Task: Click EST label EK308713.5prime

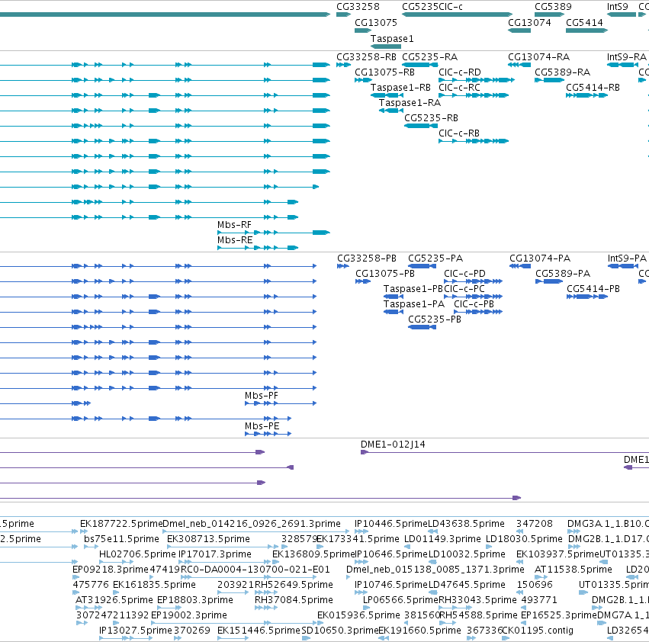Action: (x=209, y=539)
